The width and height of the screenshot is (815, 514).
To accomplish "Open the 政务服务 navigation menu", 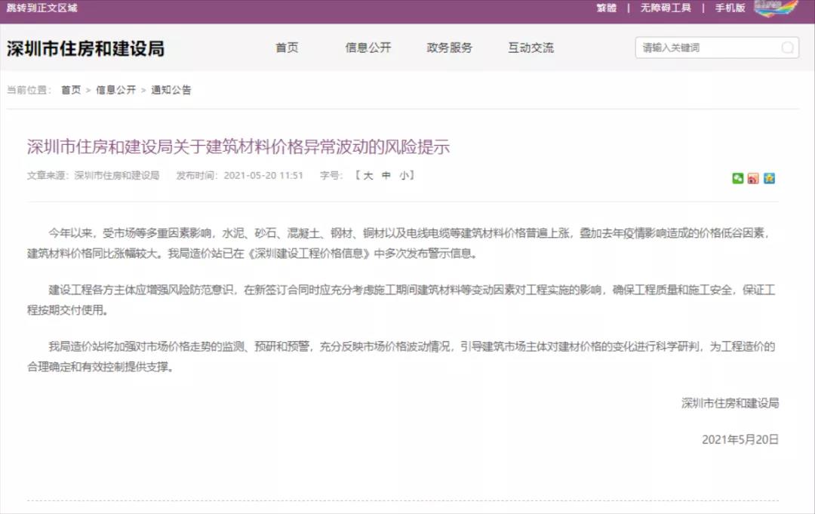I will (x=450, y=48).
